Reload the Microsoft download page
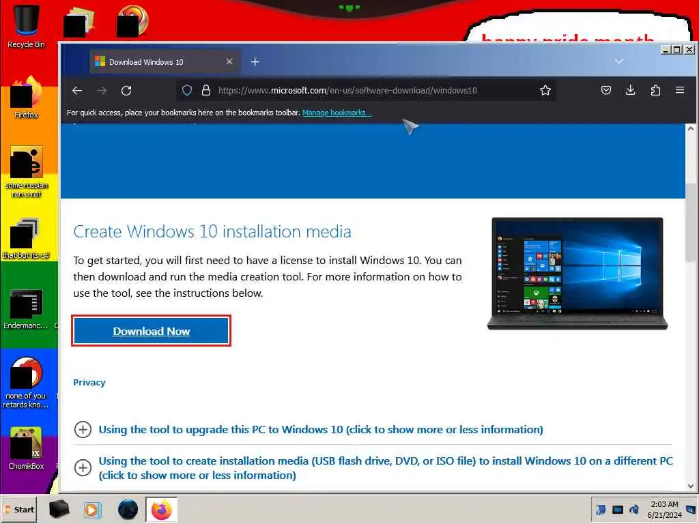This screenshot has width=699, height=524. coord(126,91)
